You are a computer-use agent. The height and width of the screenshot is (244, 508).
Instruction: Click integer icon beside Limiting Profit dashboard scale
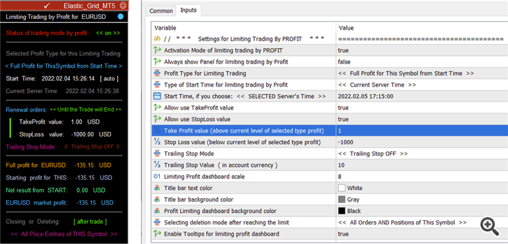click(x=157, y=176)
